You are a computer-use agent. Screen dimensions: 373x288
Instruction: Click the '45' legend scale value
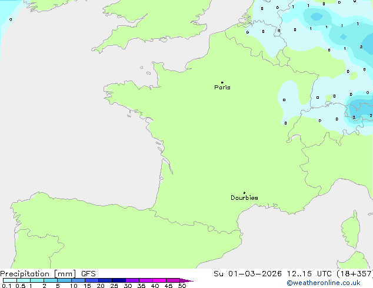(168, 286)
